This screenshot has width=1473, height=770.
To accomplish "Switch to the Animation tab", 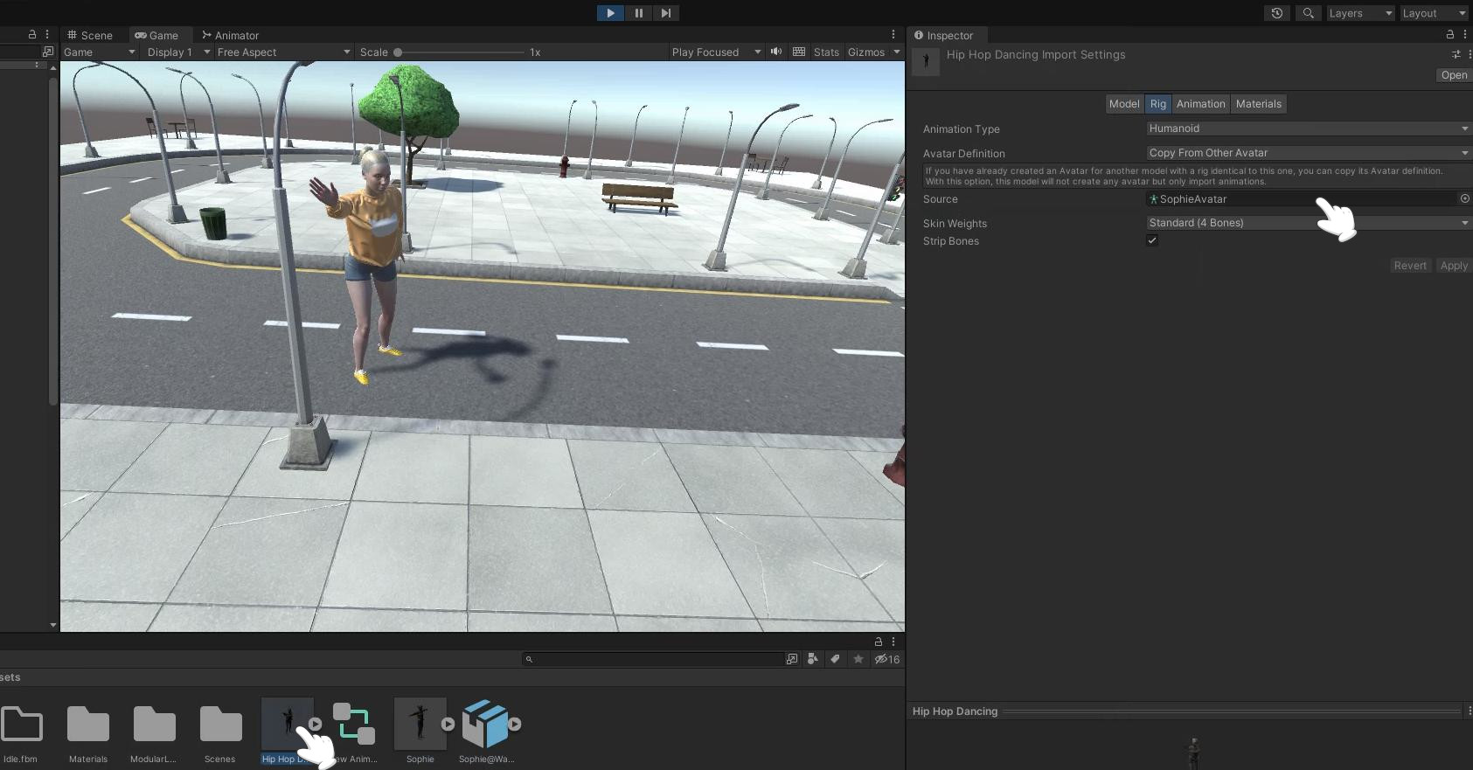I will click(1200, 104).
